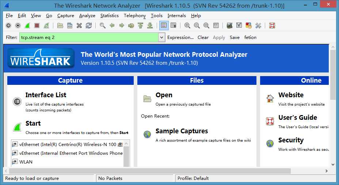This screenshot has width=339, height=185.
Task: Open the Telephony menu
Action: click(x=135, y=16)
